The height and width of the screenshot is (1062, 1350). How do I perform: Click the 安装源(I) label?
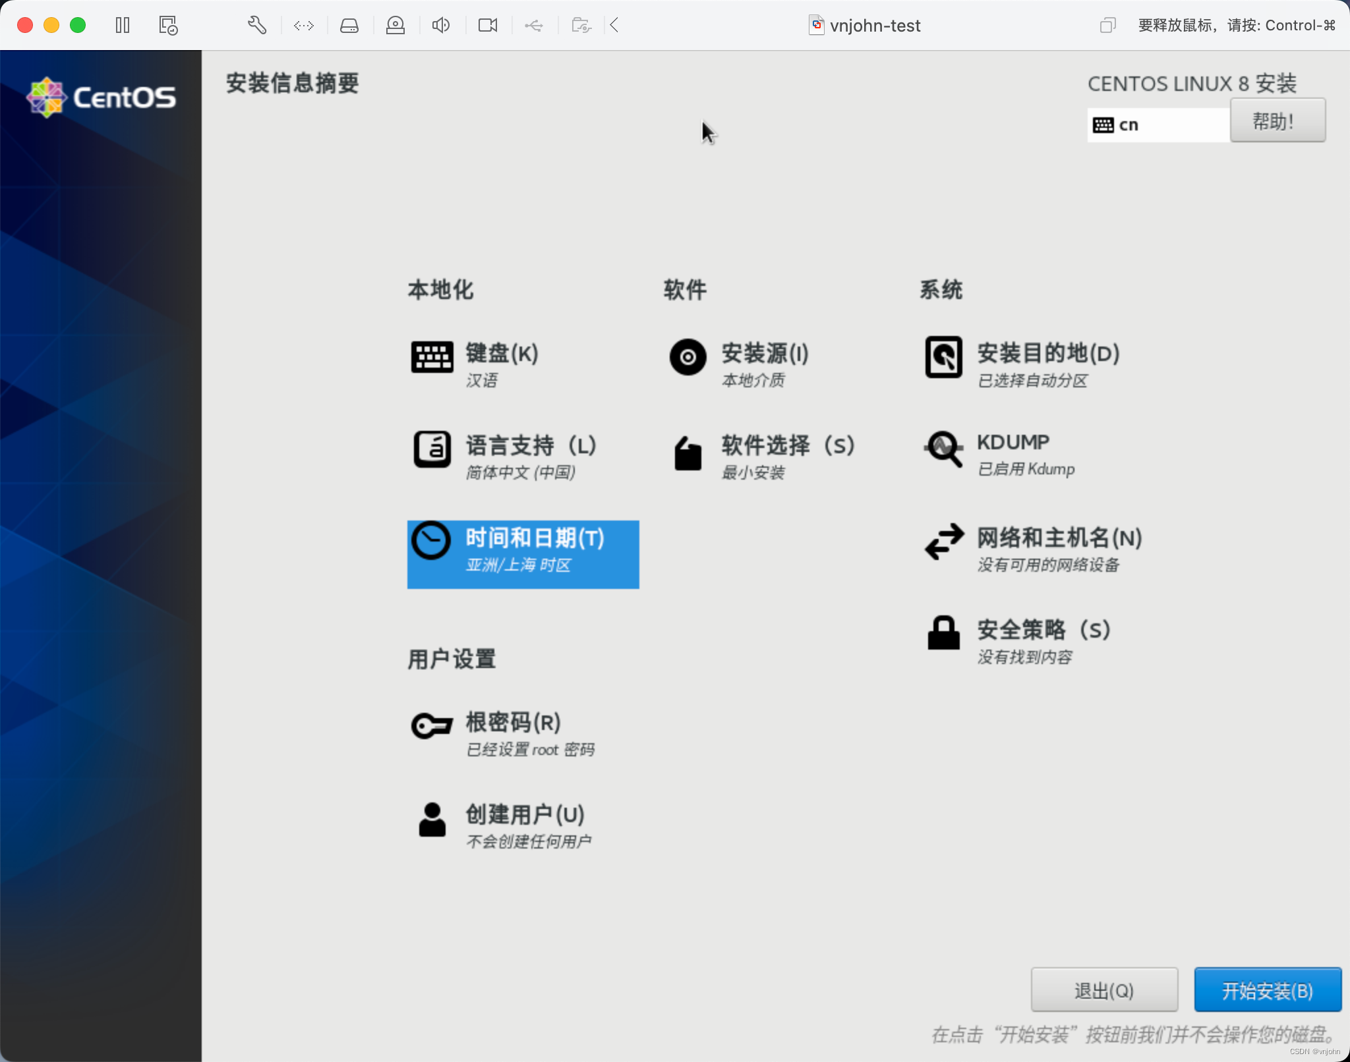pyautogui.click(x=765, y=353)
